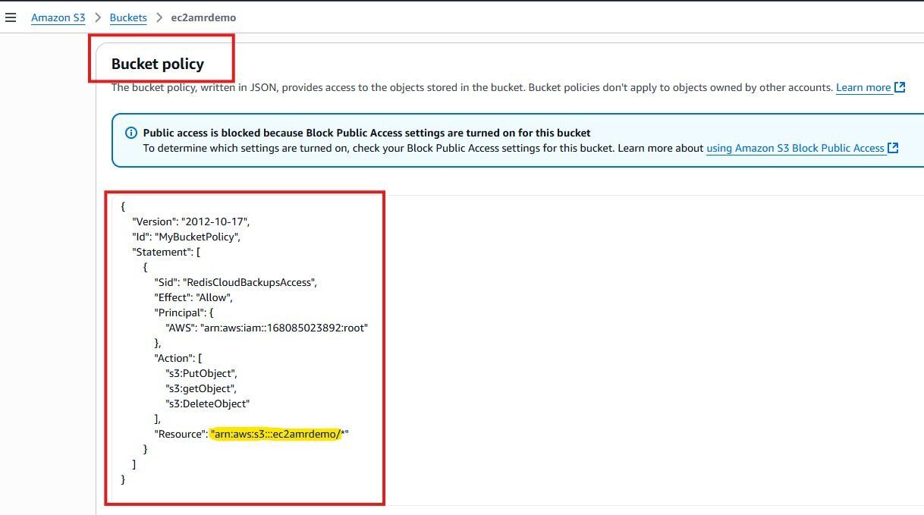Open the navigation sidebar hamburger menu

pyautogui.click(x=11, y=17)
